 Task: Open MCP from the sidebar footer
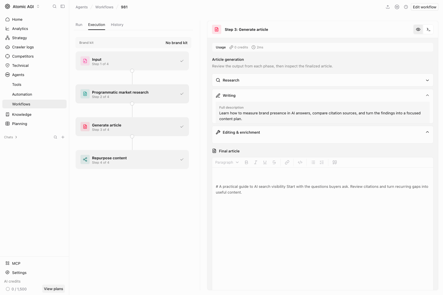pyautogui.click(x=34, y=263)
